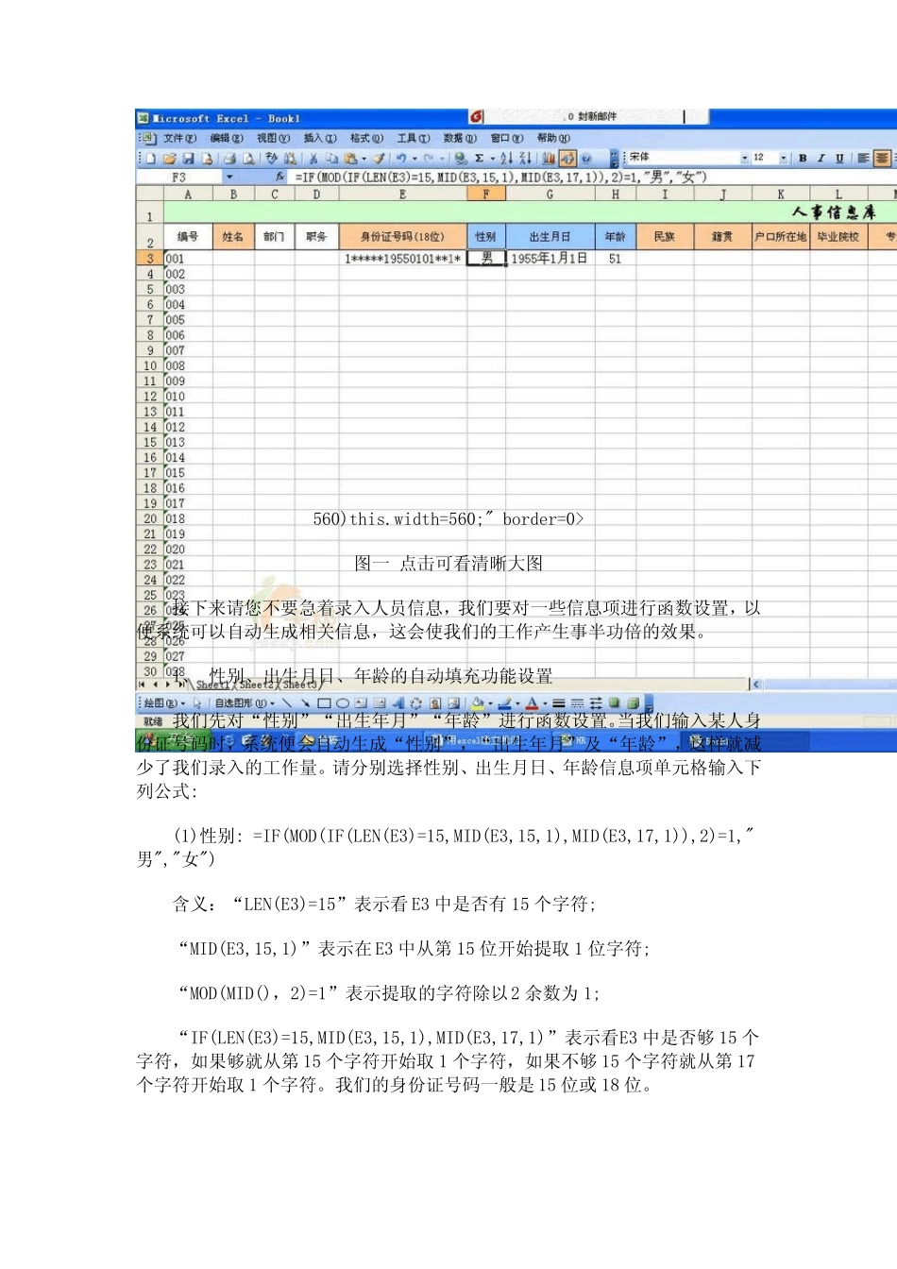Click the Name Box showing F3

(179, 177)
